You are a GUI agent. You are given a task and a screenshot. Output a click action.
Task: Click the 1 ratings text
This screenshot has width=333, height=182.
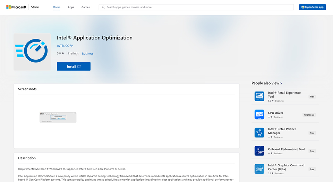73,53
